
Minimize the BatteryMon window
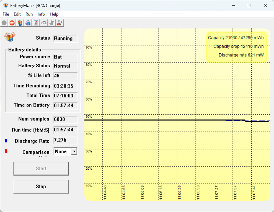[x=233, y=6]
